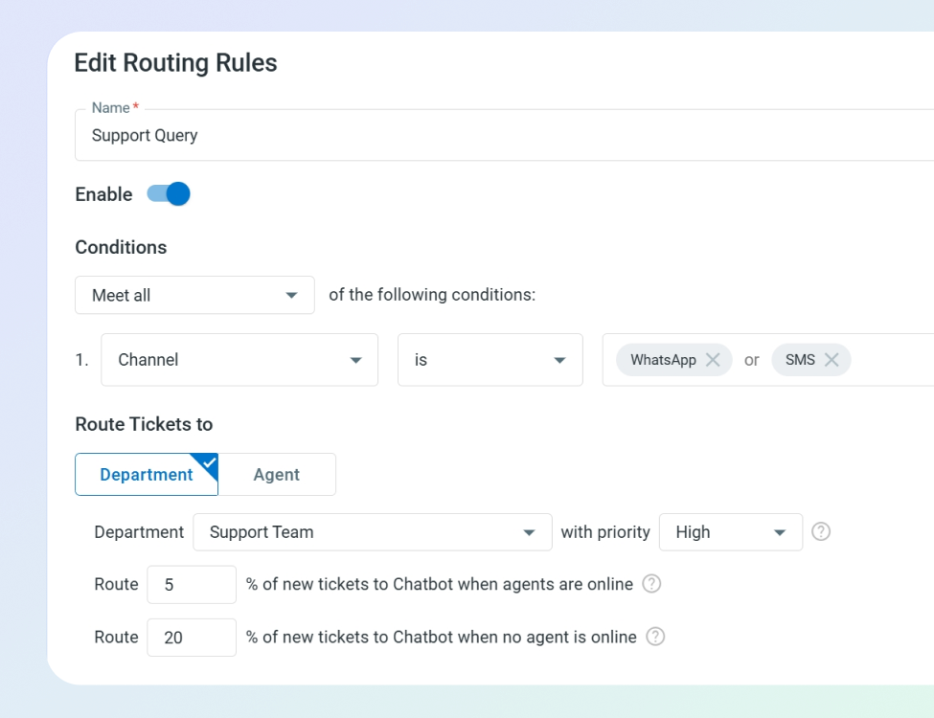Expand the Channel field dropdown
Screen dimensions: 934x718
pyautogui.click(x=239, y=360)
